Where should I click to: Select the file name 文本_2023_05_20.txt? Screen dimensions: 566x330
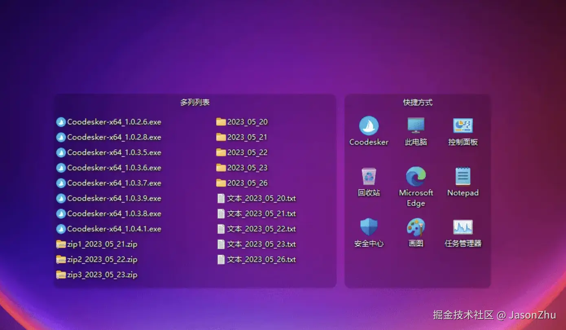point(262,198)
